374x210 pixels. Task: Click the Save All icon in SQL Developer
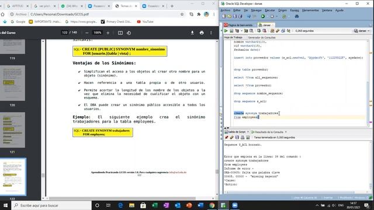(x=240, y=16)
